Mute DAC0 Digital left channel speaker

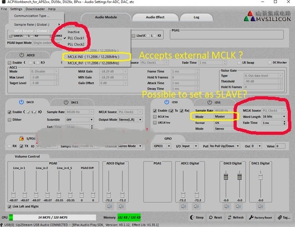227,207
